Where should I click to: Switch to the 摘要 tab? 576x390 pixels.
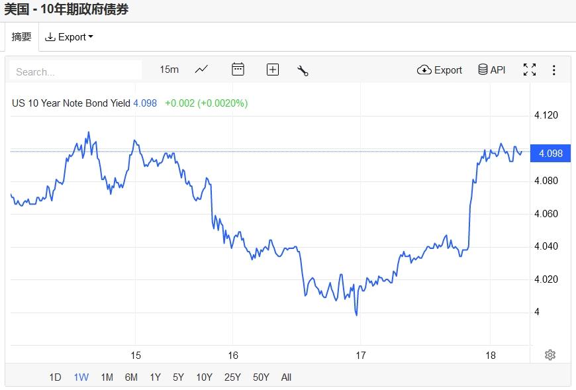[x=21, y=37]
